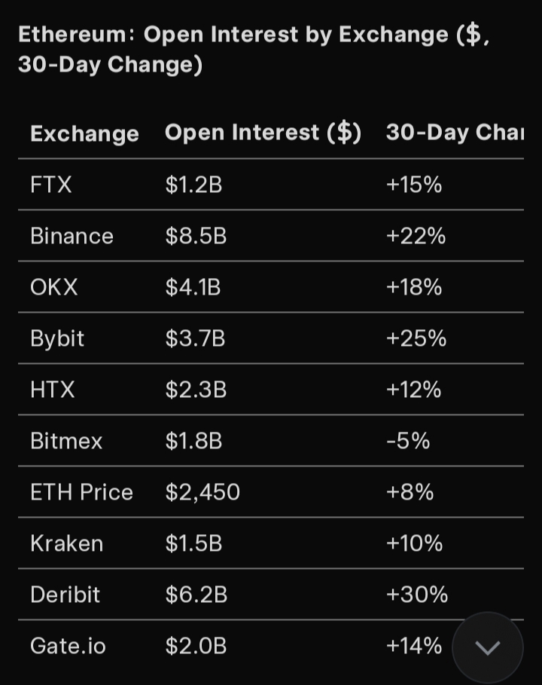Image resolution: width=542 pixels, height=685 pixels.
Task: Click the OKX exchange name
Action: click(53, 287)
